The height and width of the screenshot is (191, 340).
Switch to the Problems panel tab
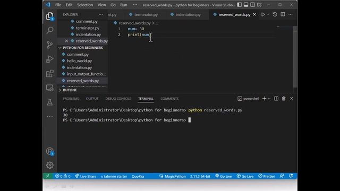(x=71, y=99)
